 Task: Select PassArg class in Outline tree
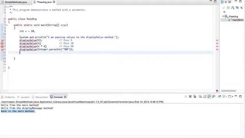[234, 16]
